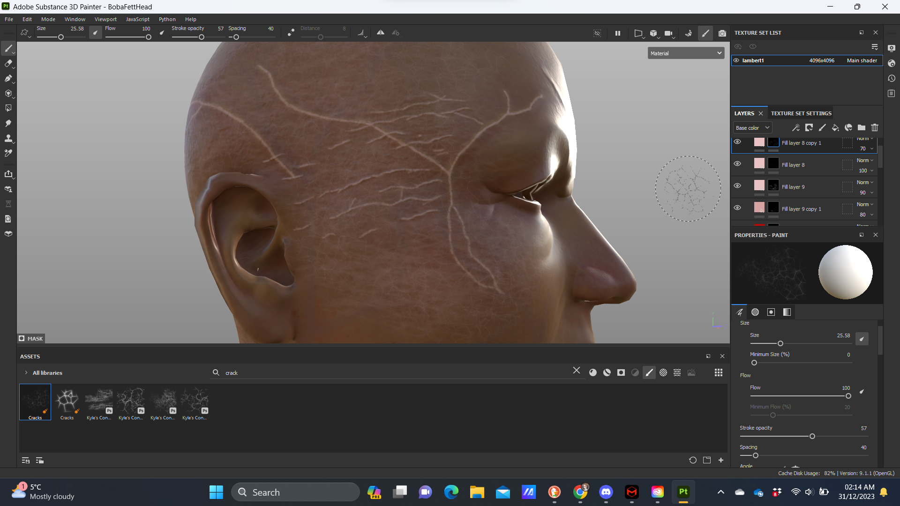Open the export textures icon in left toolbar
Viewport: 900px width, 506px height.
[x=8, y=174]
